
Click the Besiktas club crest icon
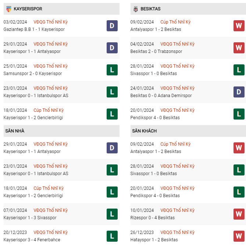pos(136,9)
